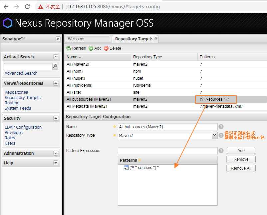Click Add in the targets toolbar
Image resolution: width=267 pixels, height=215 pixels.
click(95, 48)
